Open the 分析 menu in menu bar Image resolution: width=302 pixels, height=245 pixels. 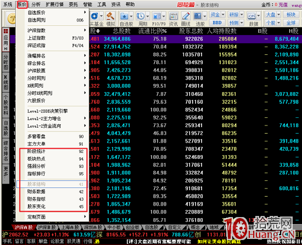36,4
